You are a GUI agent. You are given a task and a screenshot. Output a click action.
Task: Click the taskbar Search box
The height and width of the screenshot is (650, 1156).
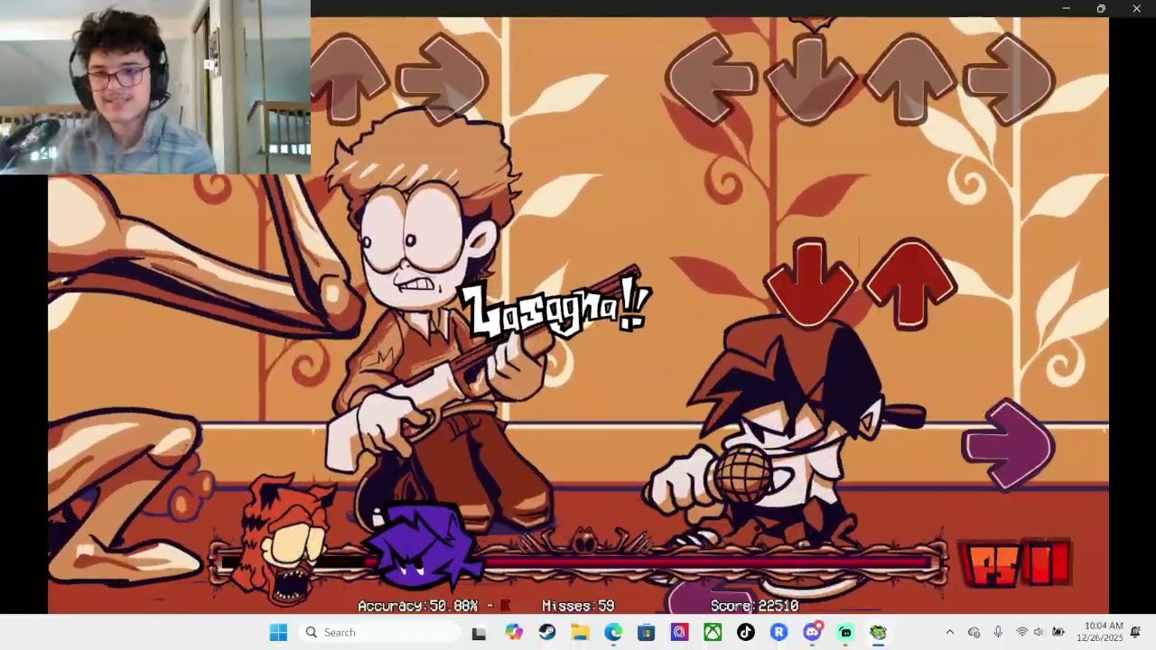[x=381, y=632]
